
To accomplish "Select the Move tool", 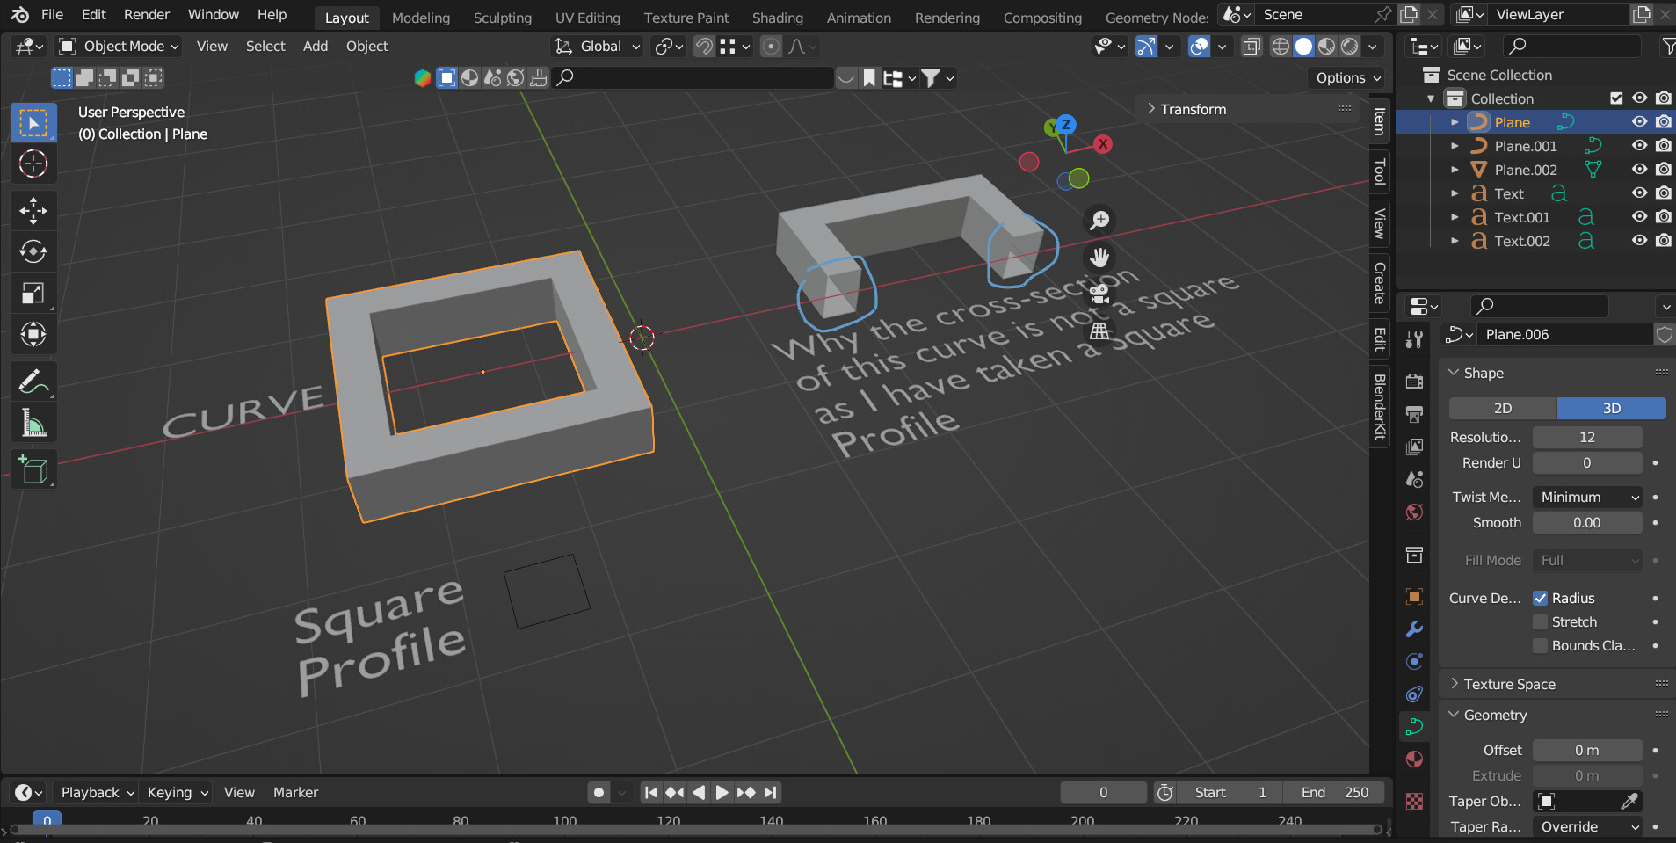I will (x=33, y=210).
